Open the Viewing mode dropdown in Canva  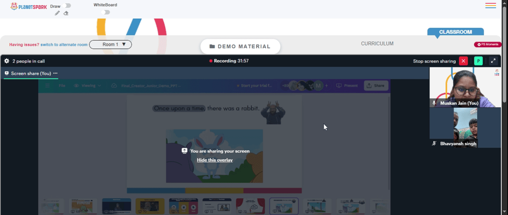[87, 85]
